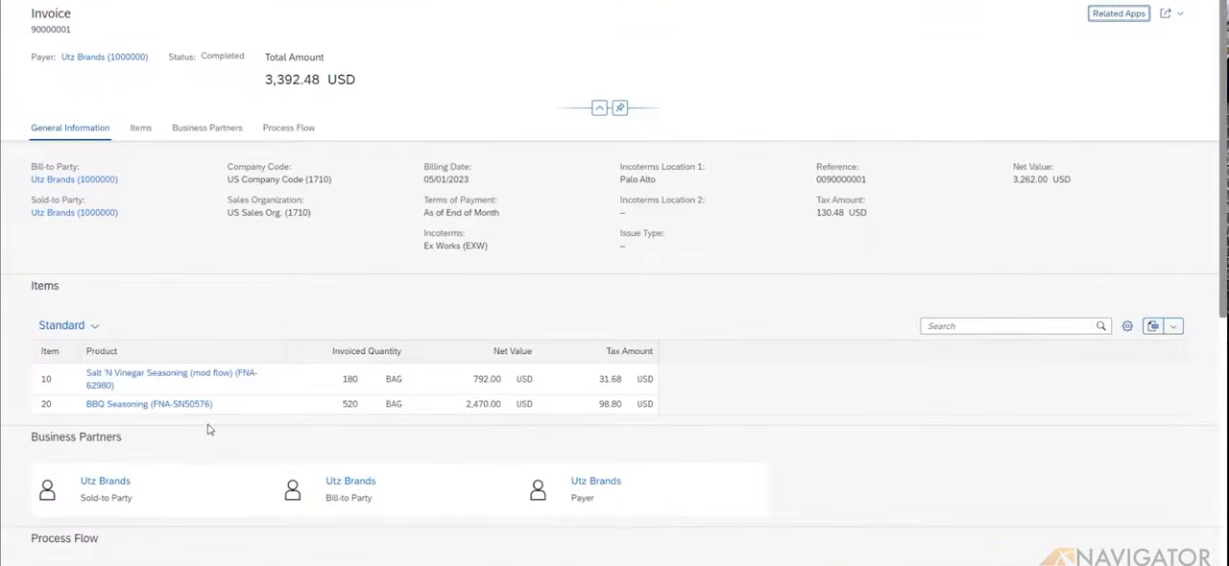The width and height of the screenshot is (1229, 566).
Task: Open the Bill-to Party Utz Brands link
Action: tap(74, 179)
